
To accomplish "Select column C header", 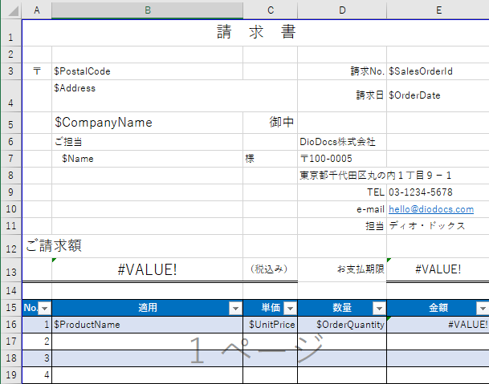I will 271,10.
